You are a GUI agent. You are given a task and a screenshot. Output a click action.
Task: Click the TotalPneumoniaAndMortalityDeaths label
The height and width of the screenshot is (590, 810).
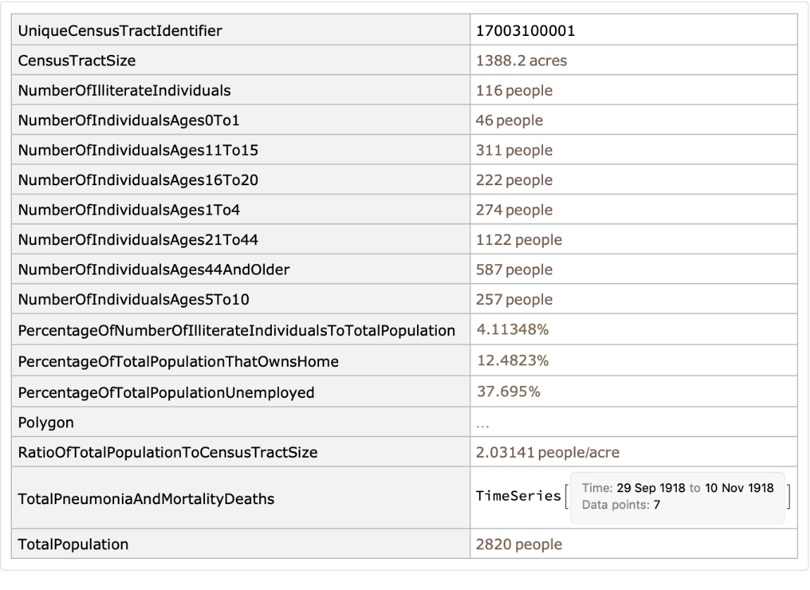[146, 499]
